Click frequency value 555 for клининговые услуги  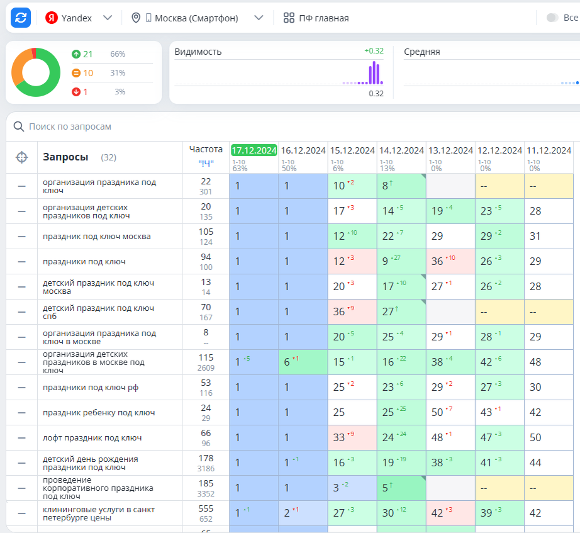206,508
